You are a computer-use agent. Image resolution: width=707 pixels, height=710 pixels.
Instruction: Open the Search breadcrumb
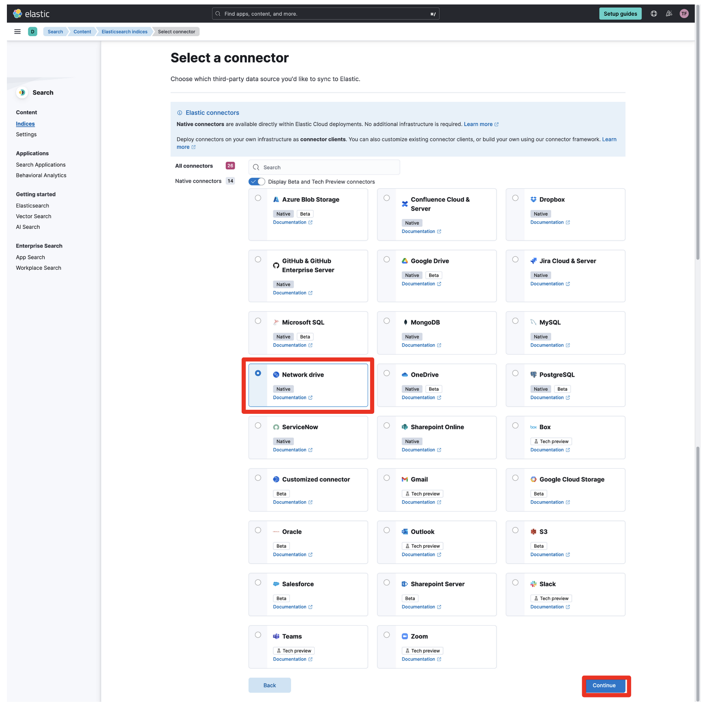pyautogui.click(x=55, y=32)
